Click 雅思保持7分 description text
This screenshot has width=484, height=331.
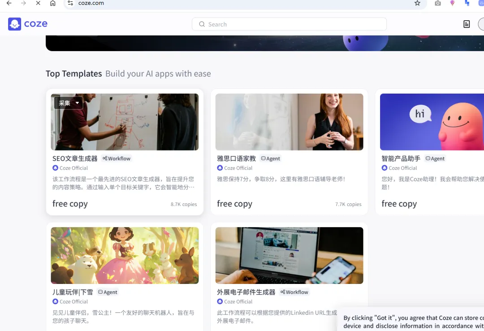(x=281, y=179)
